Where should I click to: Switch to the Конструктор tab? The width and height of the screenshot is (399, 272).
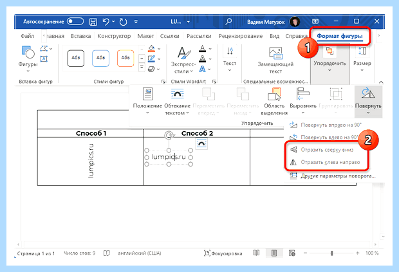114,36
